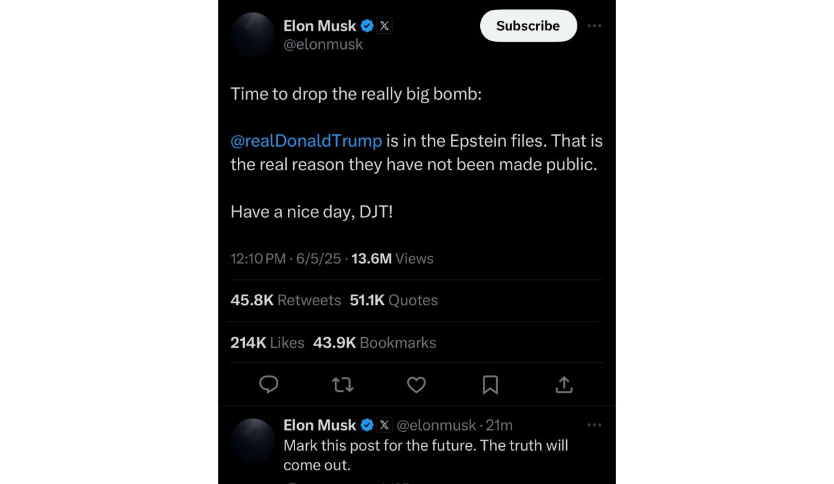Viewport: 834px width, 484px height.
Task: Open the main post's profile avatar
Action: coord(253,35)
